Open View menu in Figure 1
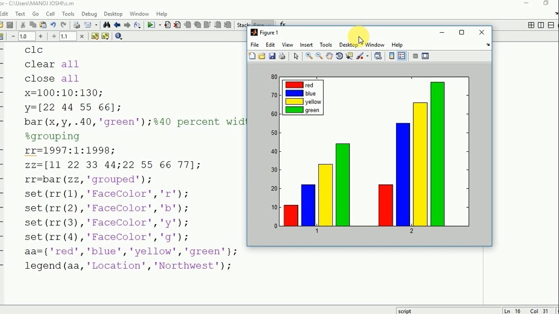The image size is (559, 314). pos(287,45)
